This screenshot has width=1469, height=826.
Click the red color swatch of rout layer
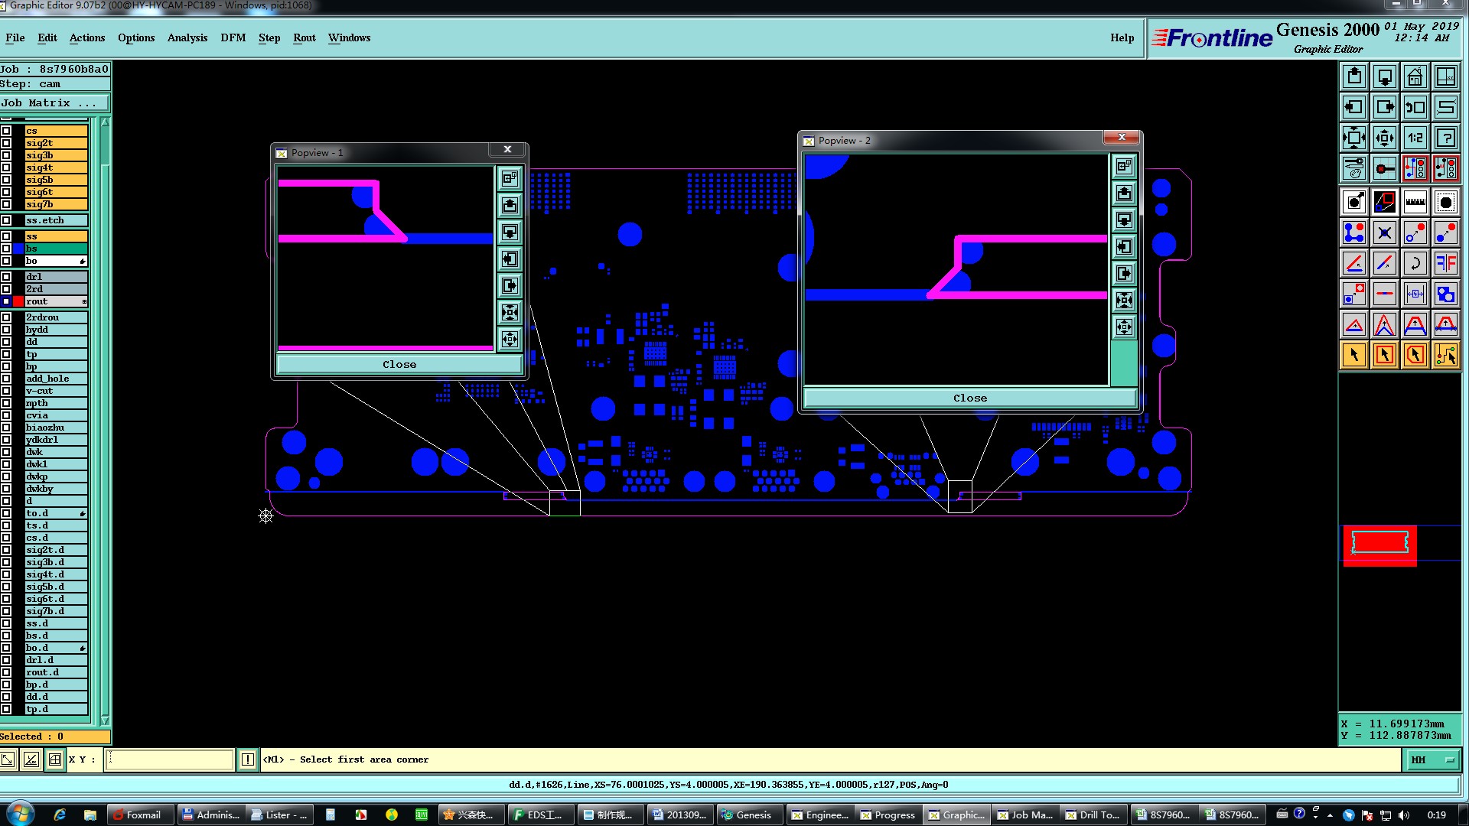click(x=18, y=301)
